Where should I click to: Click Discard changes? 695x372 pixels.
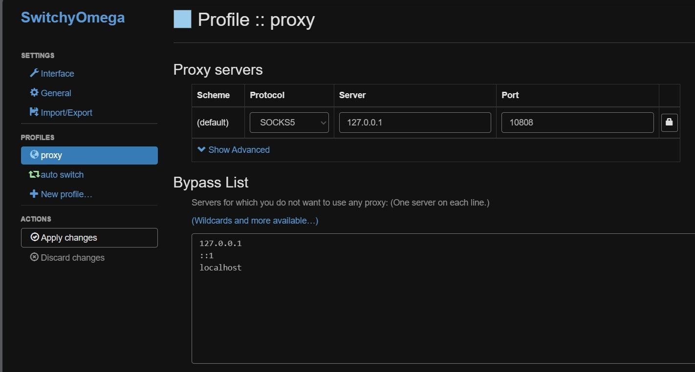pyautogui.click(x=67, y=257)
